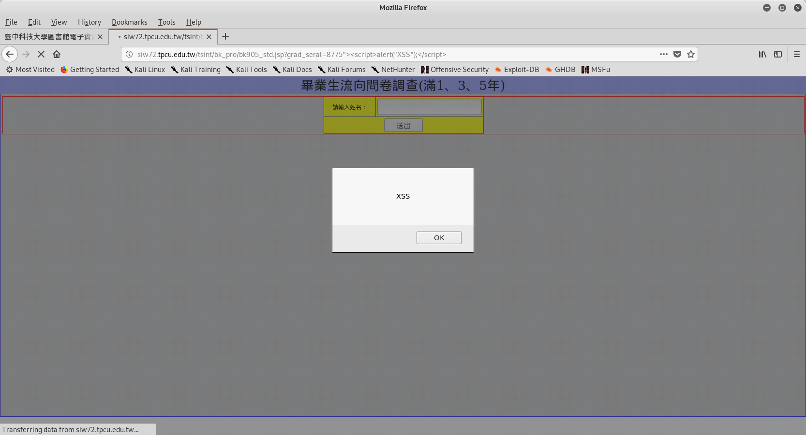Click the name input field
Screen dimensions: 806x435
point(430,107)
